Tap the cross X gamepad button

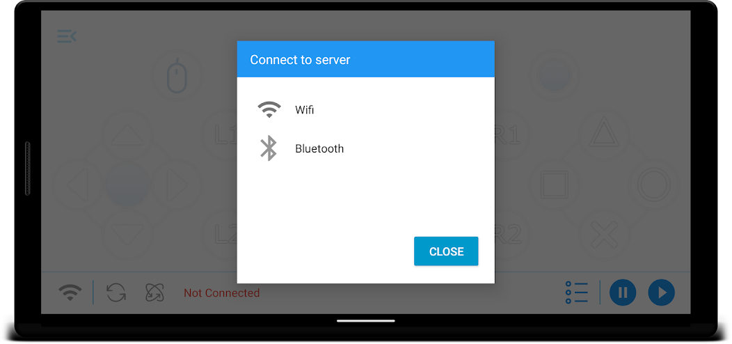[604, 234]
